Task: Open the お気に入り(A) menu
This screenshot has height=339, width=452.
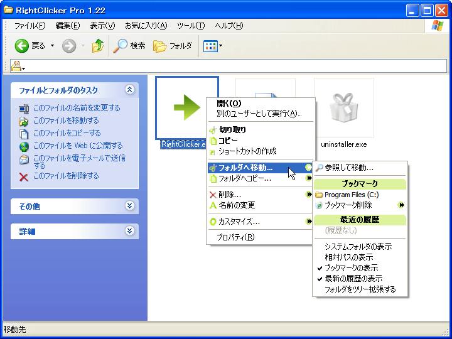Action: 146,26
